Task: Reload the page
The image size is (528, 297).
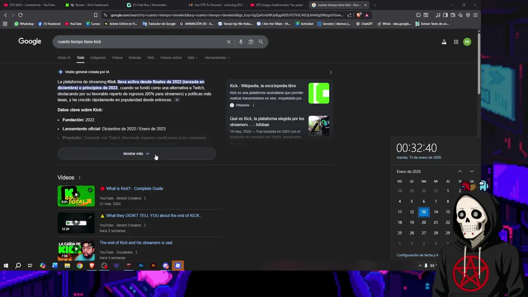Action: (x=20, y=15)
